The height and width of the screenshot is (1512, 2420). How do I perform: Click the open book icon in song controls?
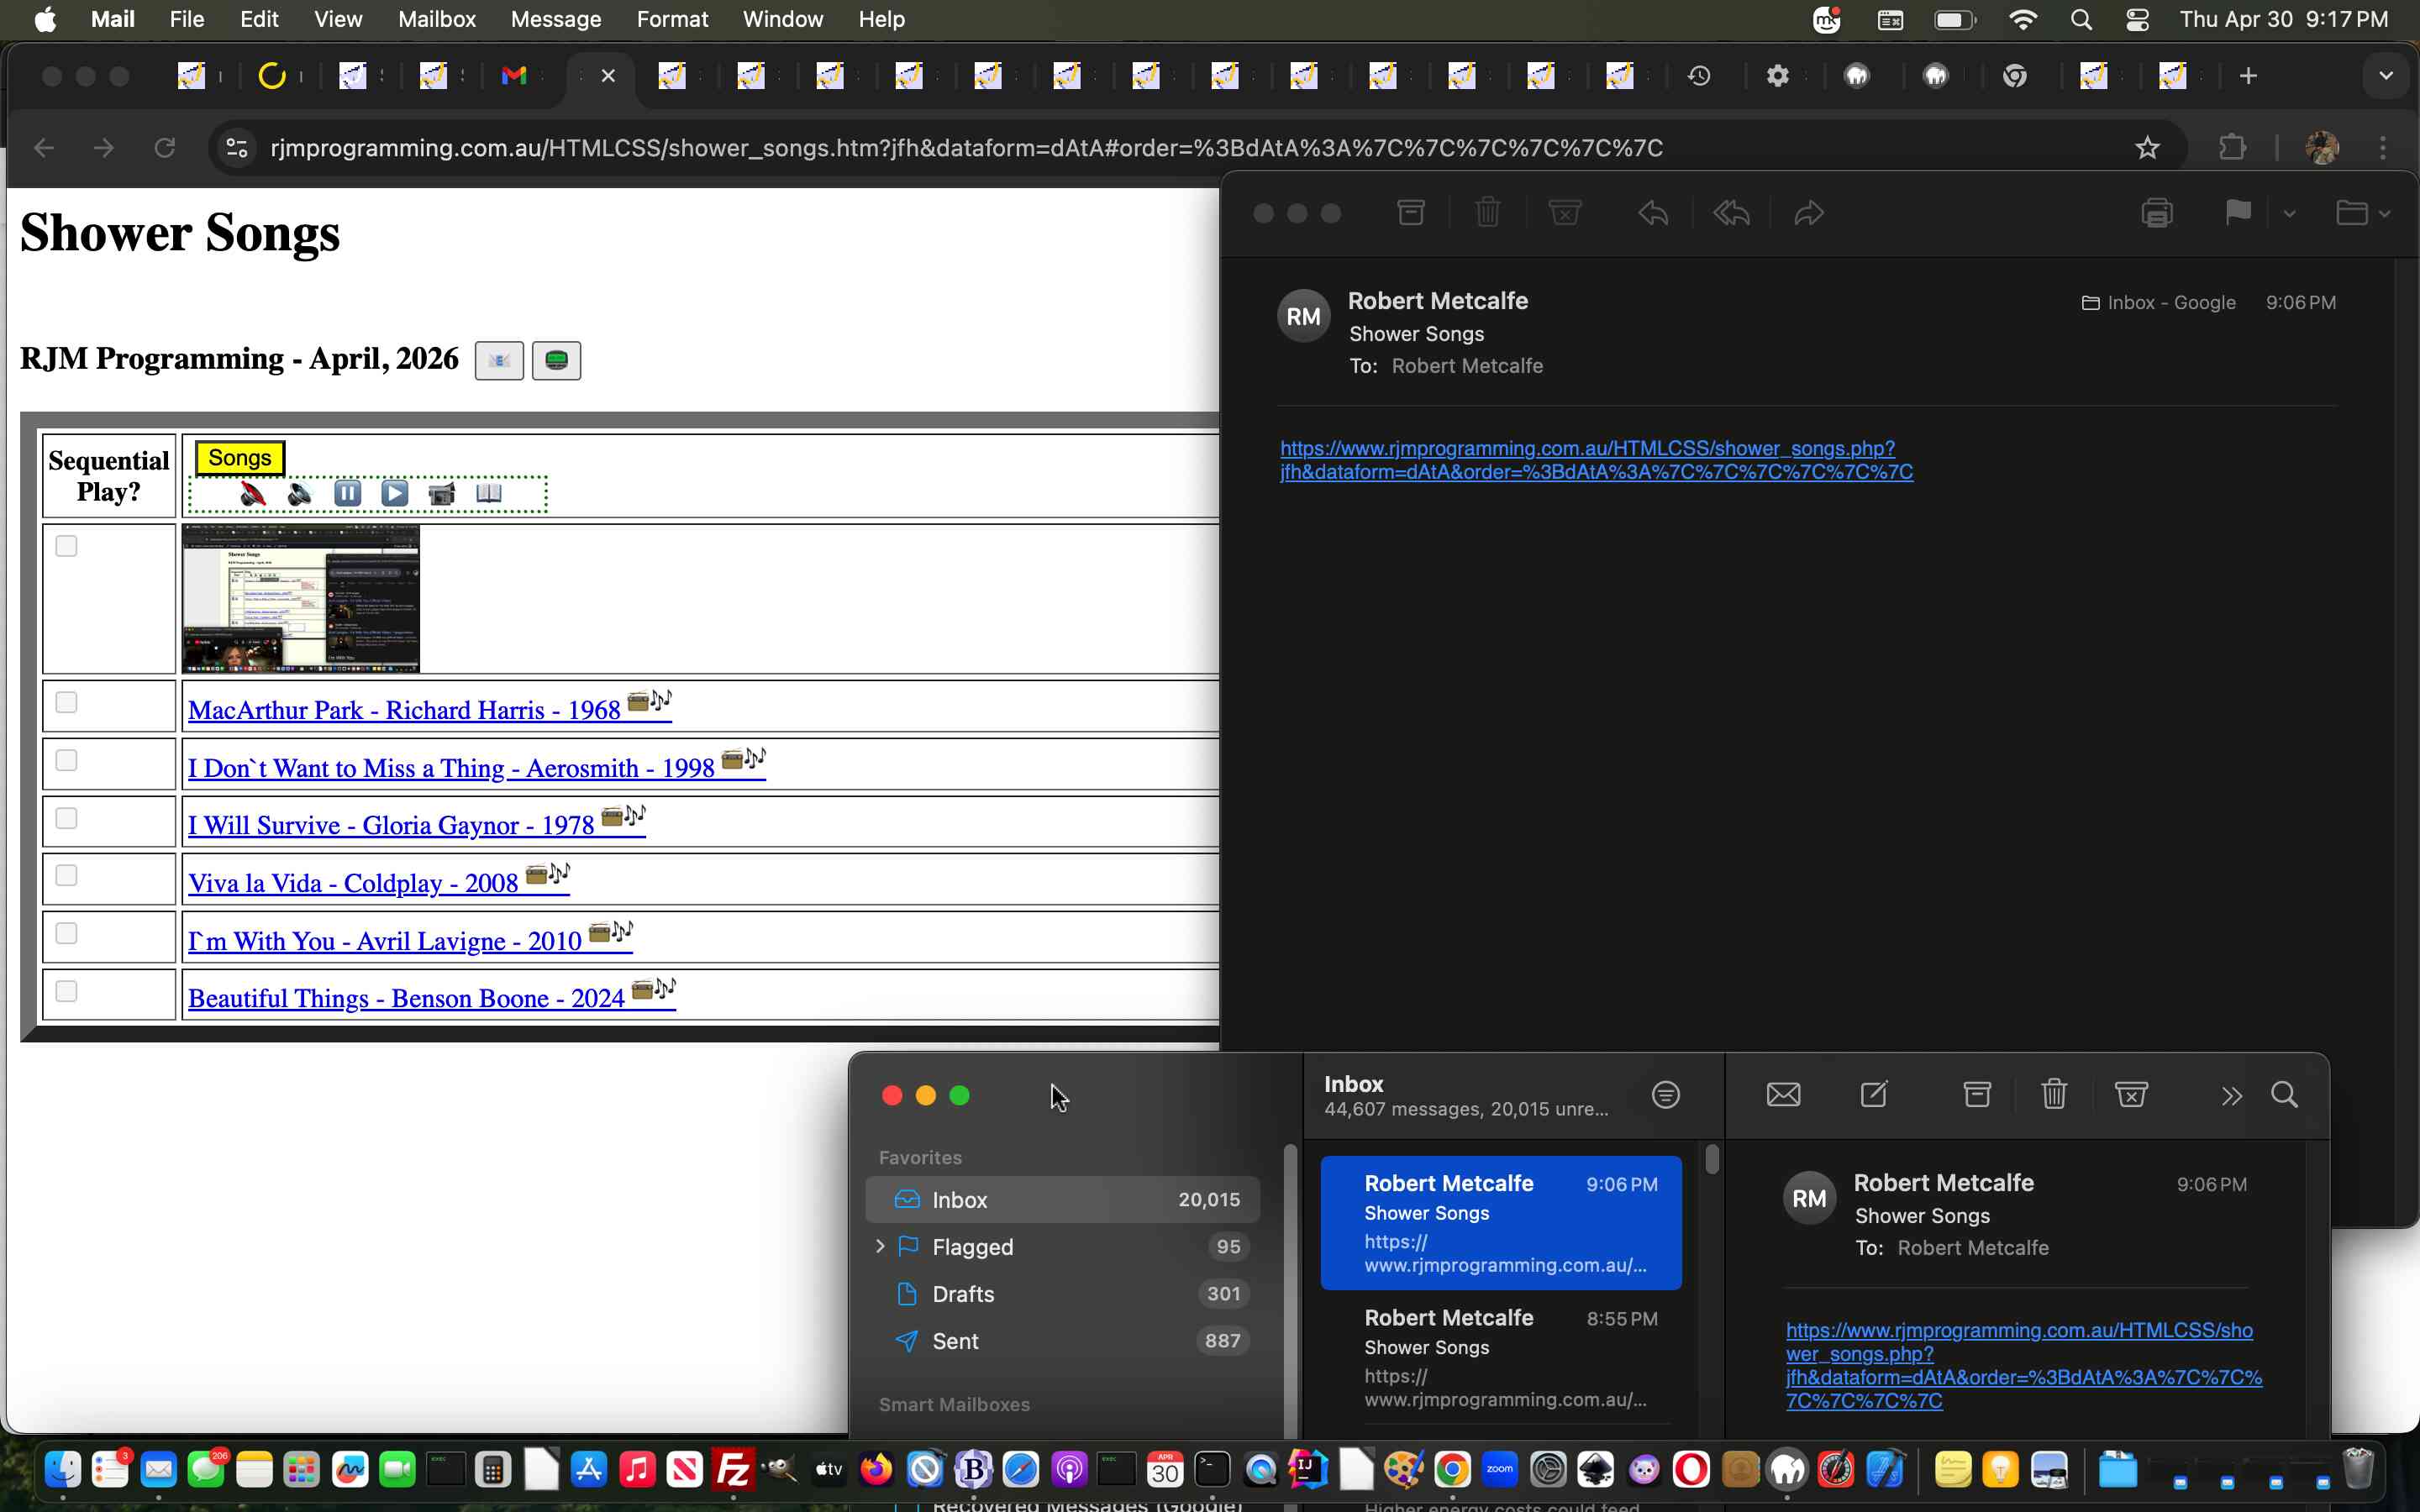pyautogui.click(x=488, y=494)
